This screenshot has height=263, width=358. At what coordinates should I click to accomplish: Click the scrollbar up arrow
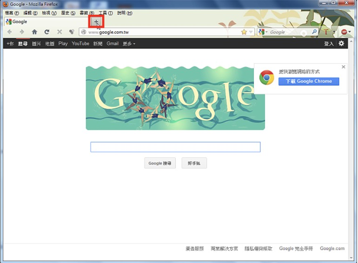[x=351, y=41]
